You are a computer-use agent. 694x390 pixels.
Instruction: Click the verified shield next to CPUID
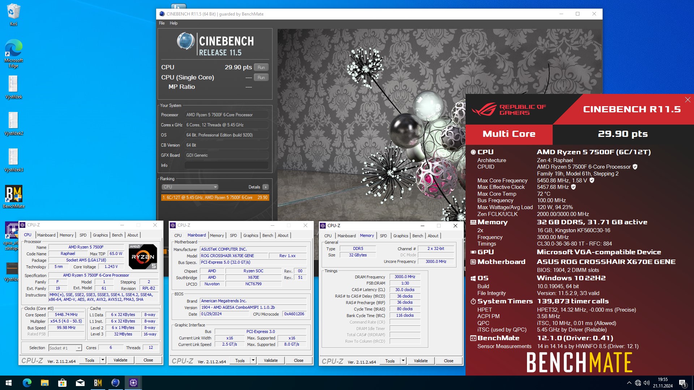(x=635, y=167)
